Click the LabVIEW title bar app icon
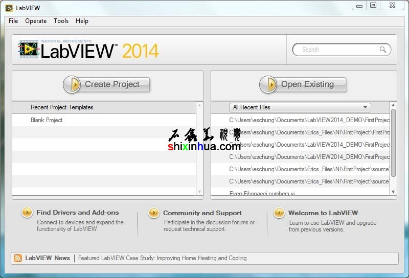Screen dimensions: 409x278 9,8
